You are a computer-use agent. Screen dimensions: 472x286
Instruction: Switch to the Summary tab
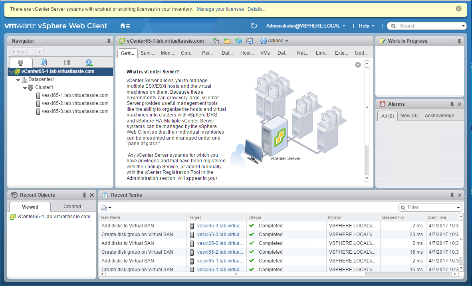147,53
